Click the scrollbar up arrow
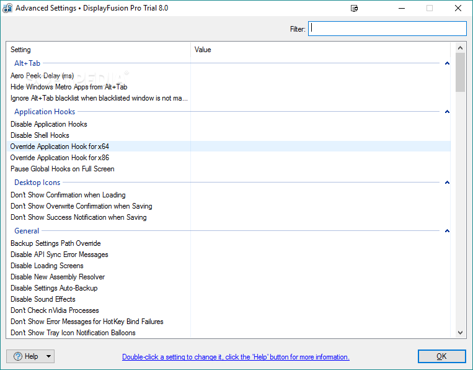Viewport: 473px width, 370px height. coord(460,48)
